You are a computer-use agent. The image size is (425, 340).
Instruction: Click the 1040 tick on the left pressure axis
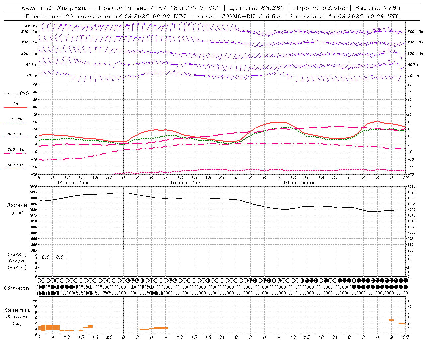[x=34, y=187]
